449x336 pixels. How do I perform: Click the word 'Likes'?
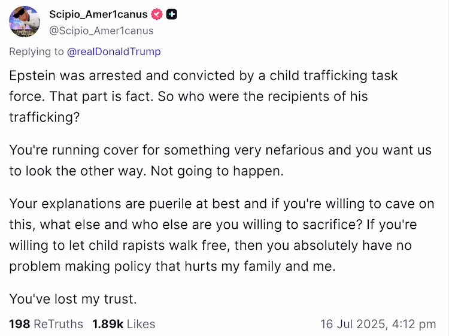pos(141,324)
